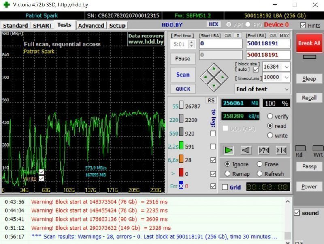Toggle the Hints checkbox

[x=303, y=25]
